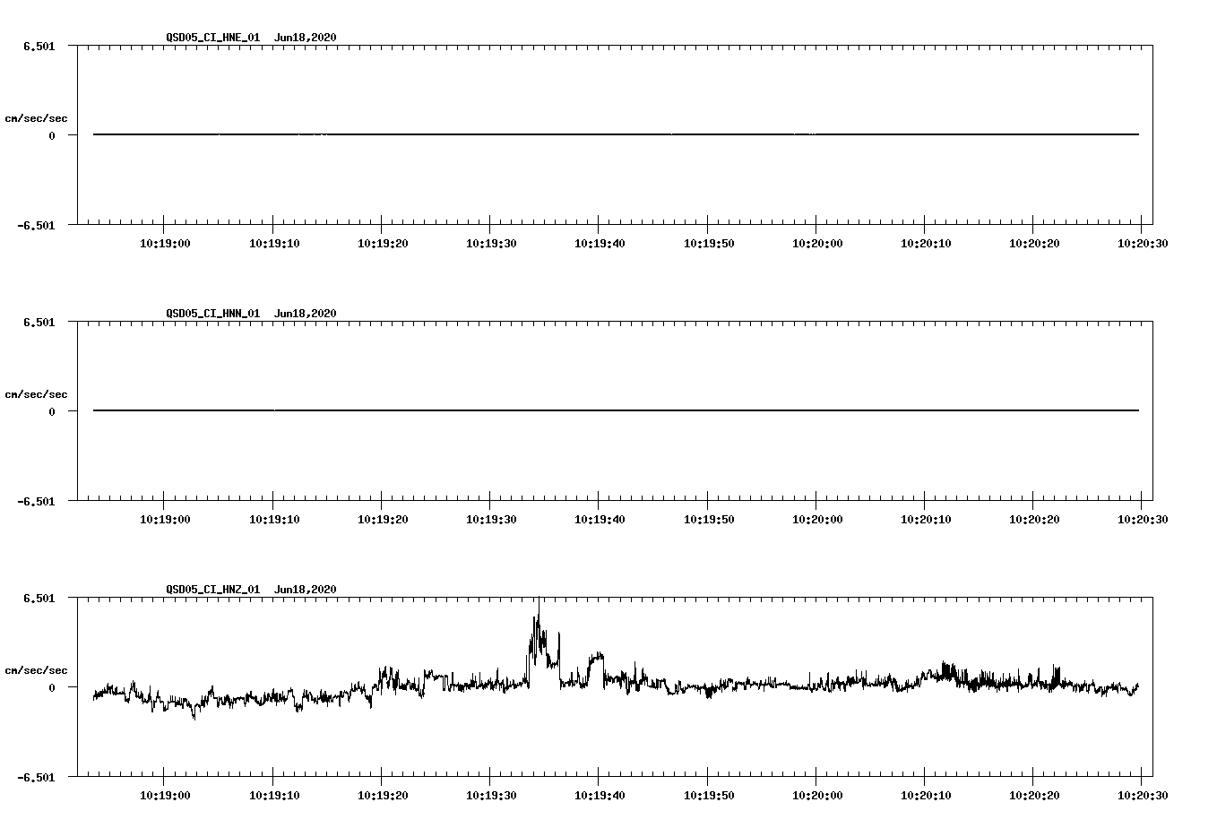Viewport: 1217px width, 828px height.
Task: Click the QSD05_CI_HNE_01 plot title
Action: [213, 37]
